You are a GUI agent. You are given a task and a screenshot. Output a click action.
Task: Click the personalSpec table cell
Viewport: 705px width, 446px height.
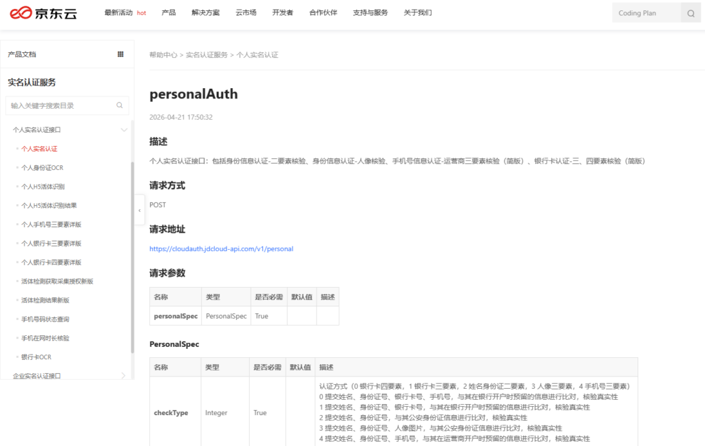pyautogui.click(x=176, y=316)
